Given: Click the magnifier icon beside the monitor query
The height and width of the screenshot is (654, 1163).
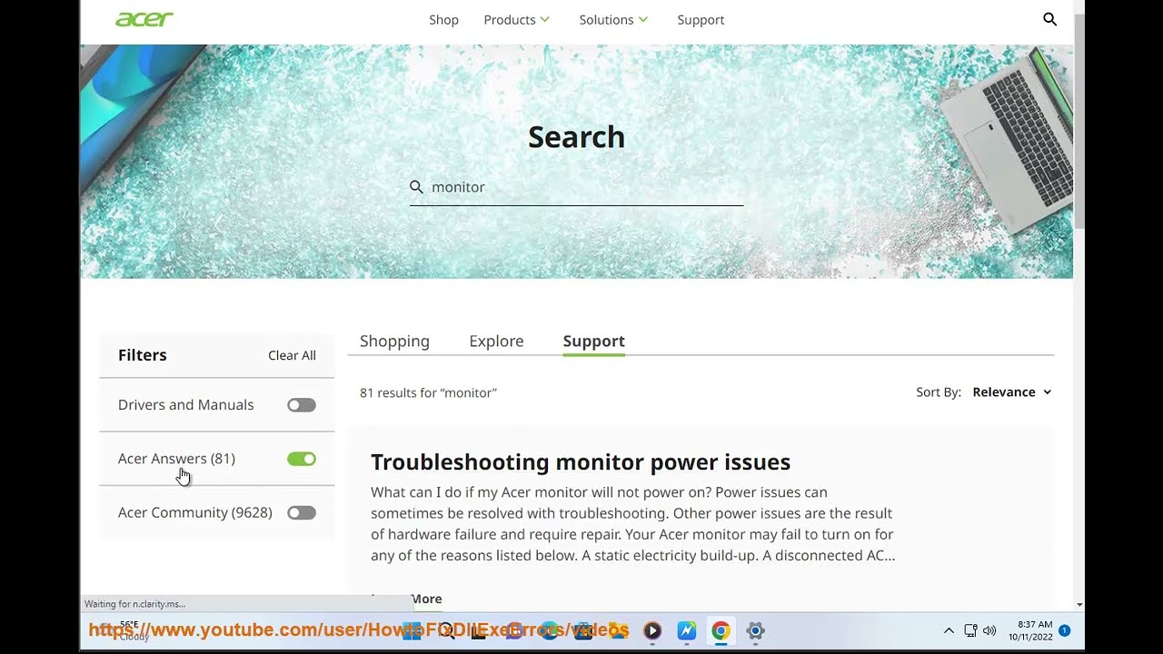Looking at the screenshot, I should click(x=416, y=187).
